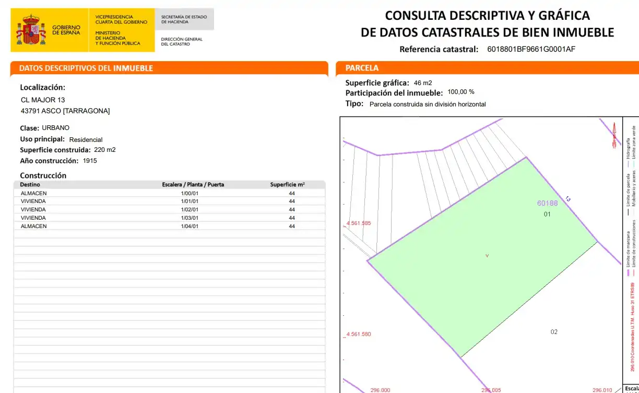The image size is (639, 393).
Task: Click the 'Destino' column header
Action: [x=30, y=185]
